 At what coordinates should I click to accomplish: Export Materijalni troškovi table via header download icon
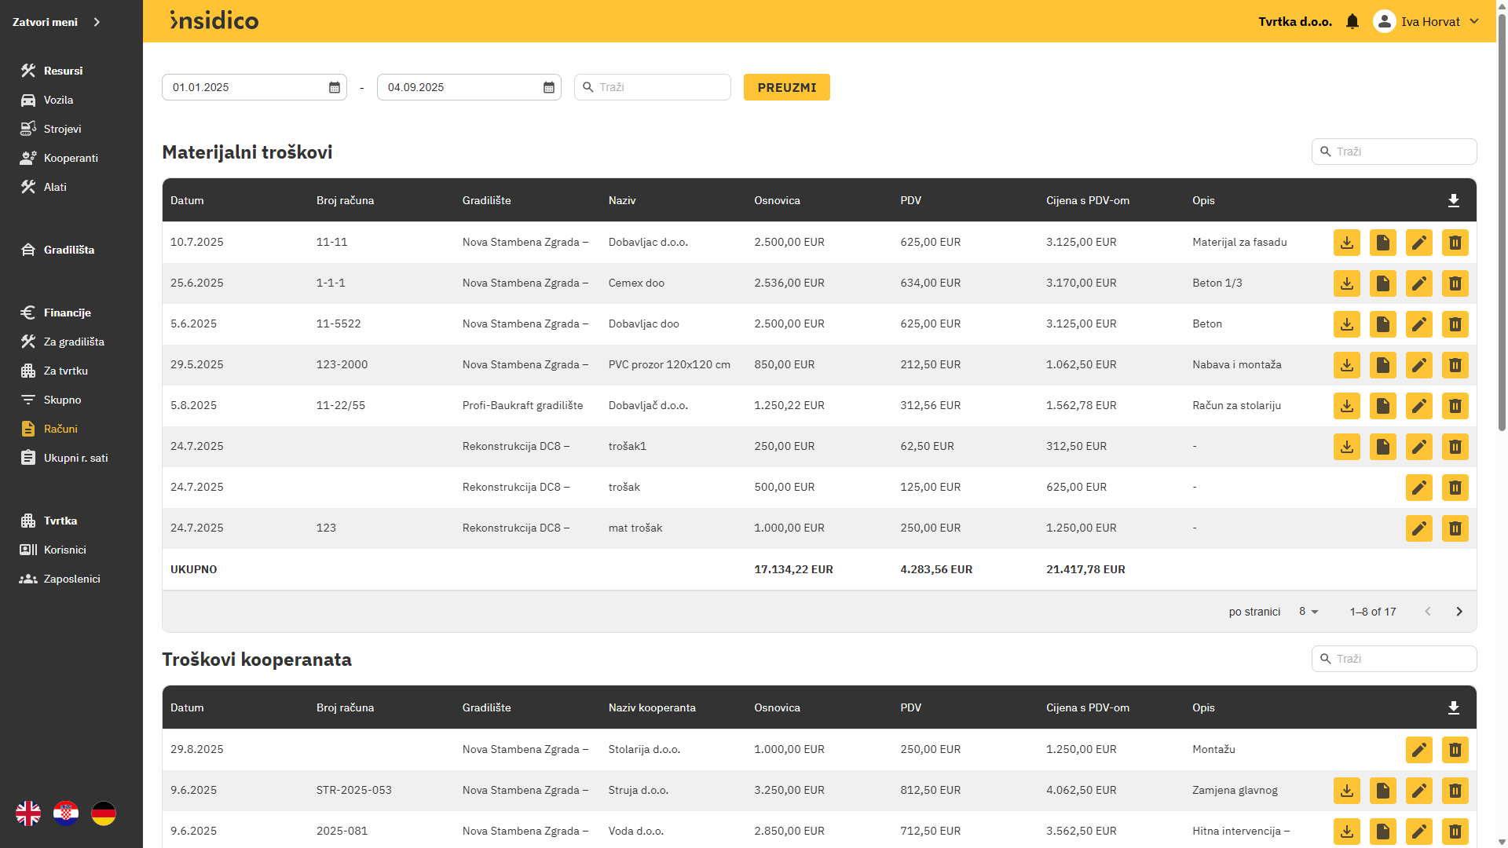point(1453,201)
